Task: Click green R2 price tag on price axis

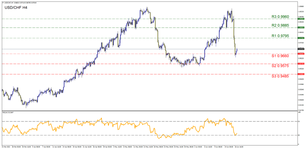Action: click(x=301, y=27)
